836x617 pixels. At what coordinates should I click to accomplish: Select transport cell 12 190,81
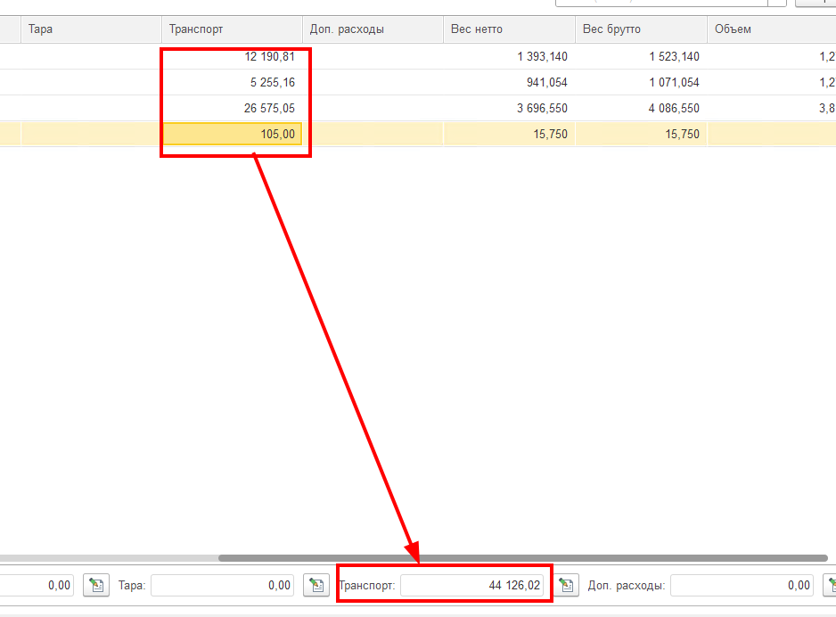pyautogui.click(x=232, y=56)
